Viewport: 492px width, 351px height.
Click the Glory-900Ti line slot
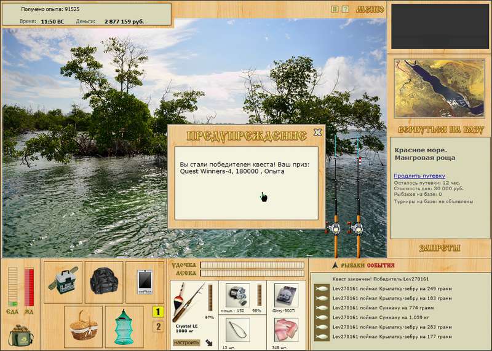pos(286,295)
